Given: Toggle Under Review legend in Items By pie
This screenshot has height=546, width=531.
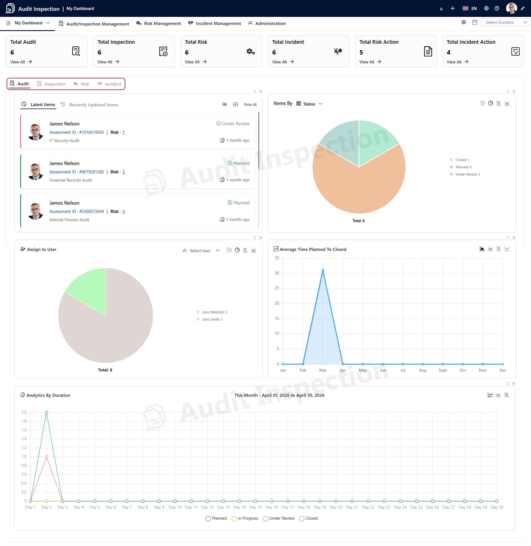Looking at the screenshot, I should (465, 174).
